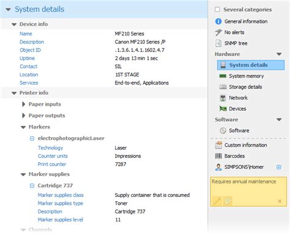Open the General information category
The width and height of the screenshot is (290, 241).
click(x=246, y=21)
